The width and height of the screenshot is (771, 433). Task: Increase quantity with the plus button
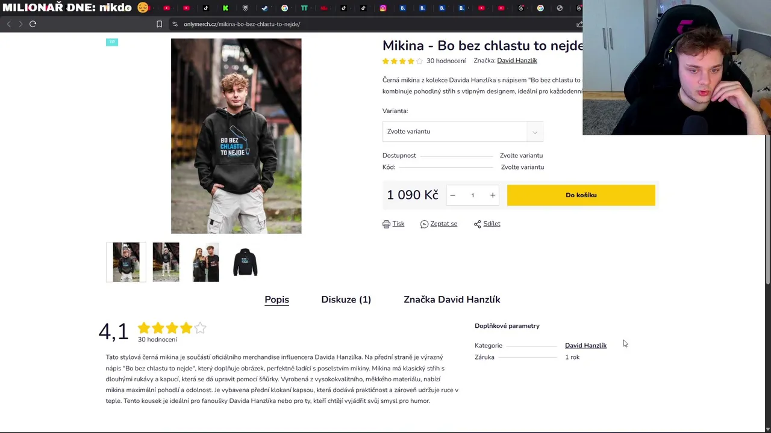(493, 195)
